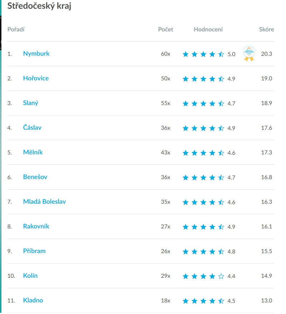
Task: Follow the Kladno link
Action: coord(33,301)
